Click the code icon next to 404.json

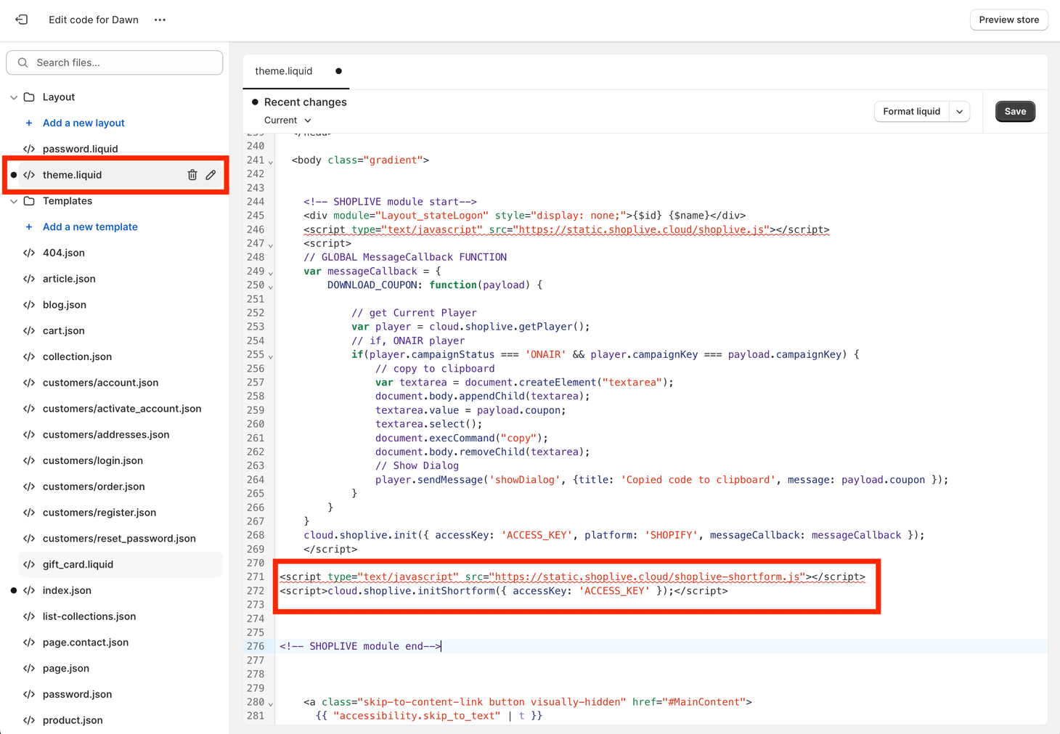click(x=29, y=253)
